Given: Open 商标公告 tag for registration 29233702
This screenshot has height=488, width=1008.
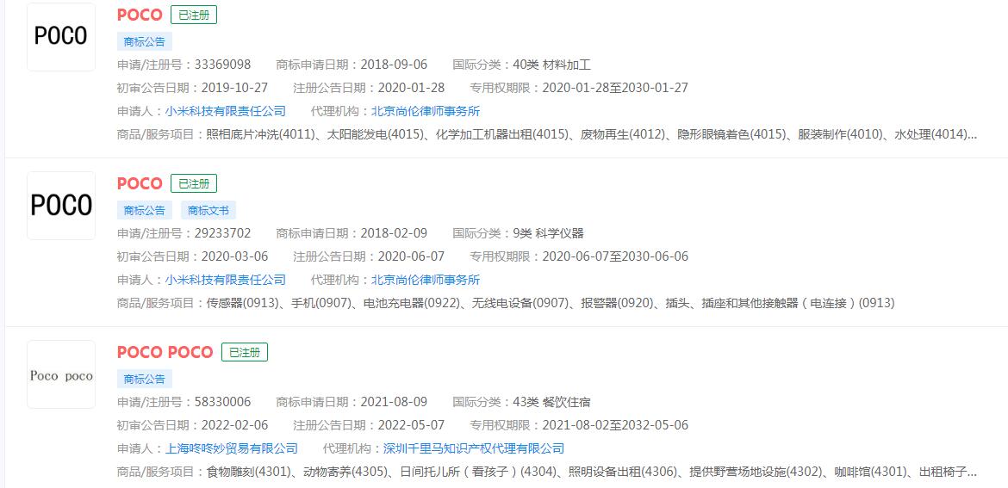Looking at the screenshot, I should 145,210.
